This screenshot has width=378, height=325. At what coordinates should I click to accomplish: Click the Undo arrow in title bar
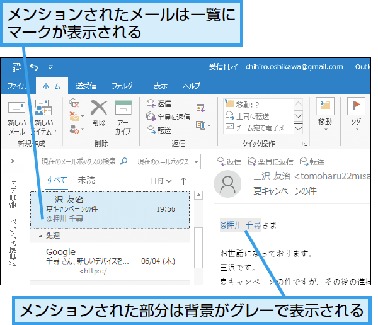coord(34,67)
